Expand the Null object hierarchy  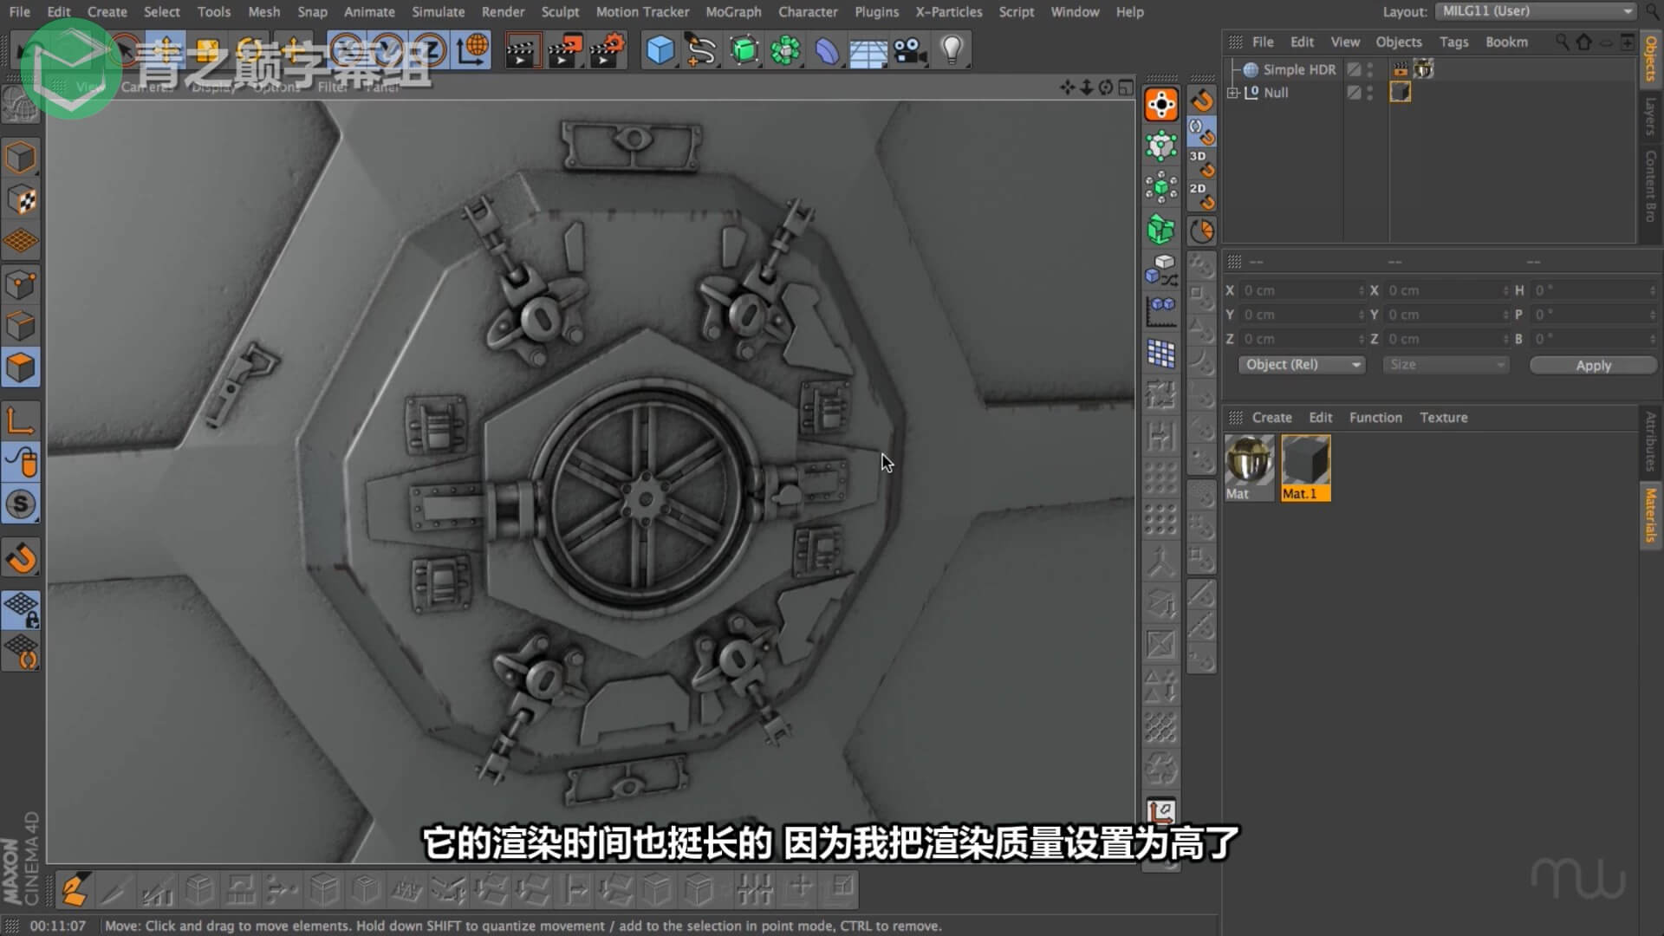pos(1233,93)
